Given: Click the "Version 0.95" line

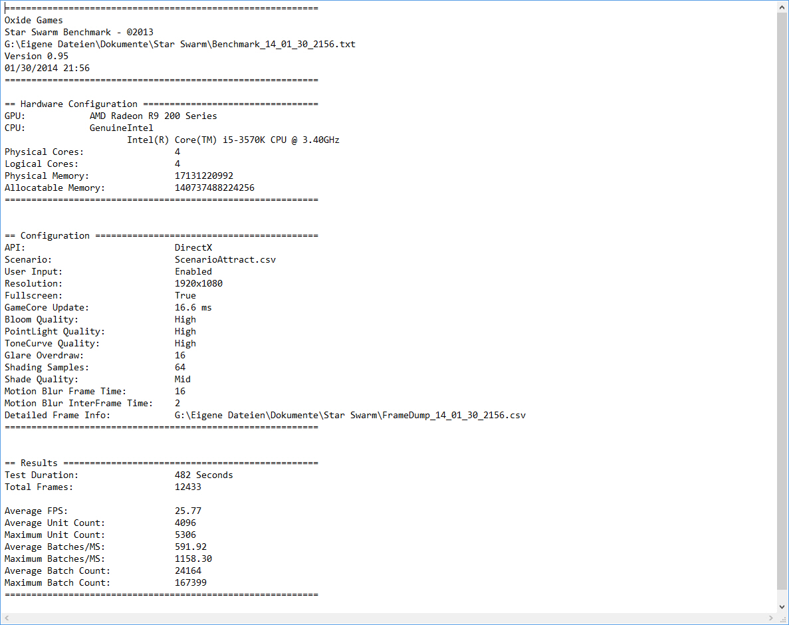Looking at the screenshot, I should click(37, 57).
